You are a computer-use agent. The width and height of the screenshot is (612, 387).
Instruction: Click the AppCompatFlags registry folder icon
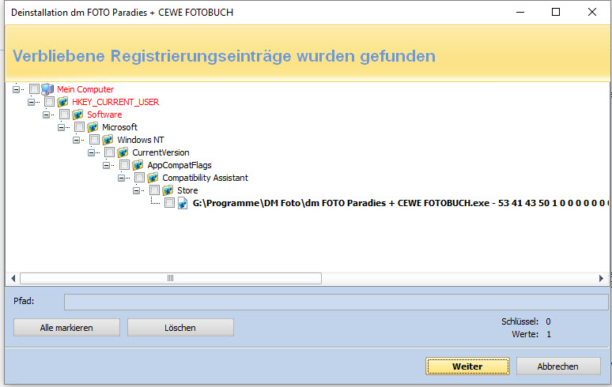(x=138, y=165)
